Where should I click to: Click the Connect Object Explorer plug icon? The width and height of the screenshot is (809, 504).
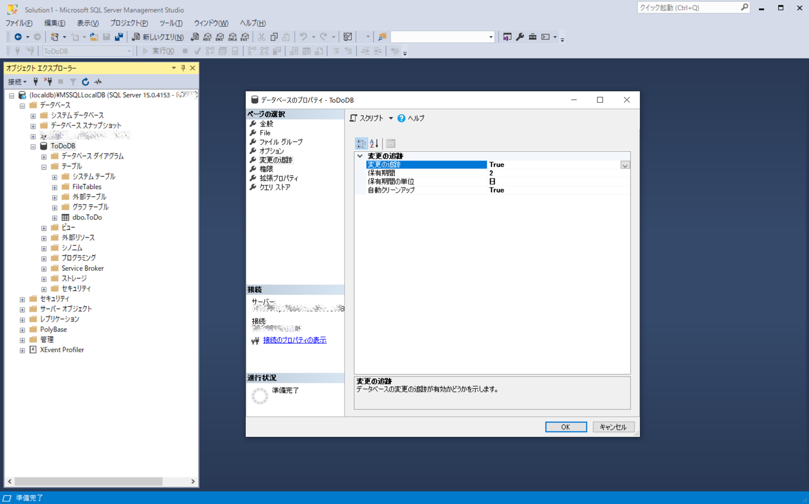click(x=36, y=82)
